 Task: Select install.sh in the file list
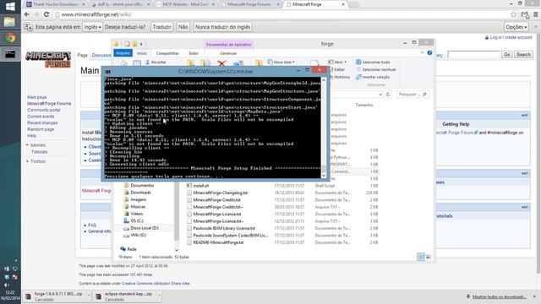coord(201,186)
